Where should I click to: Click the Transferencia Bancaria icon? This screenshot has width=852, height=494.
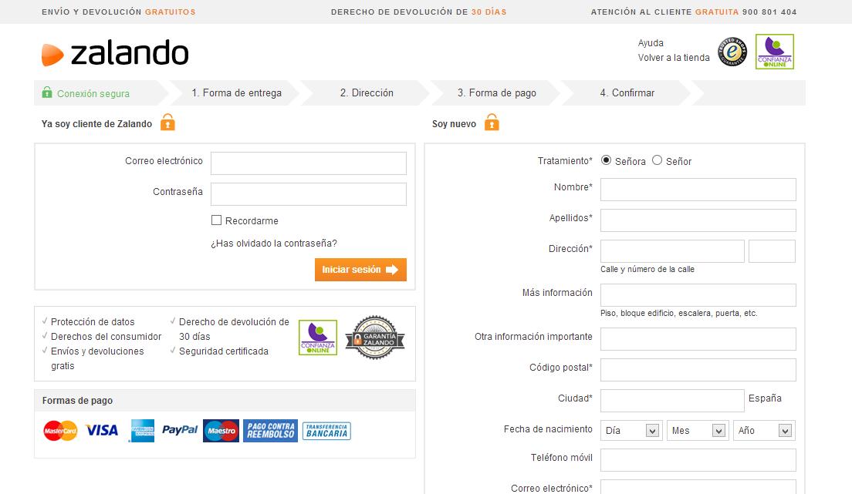326,431
